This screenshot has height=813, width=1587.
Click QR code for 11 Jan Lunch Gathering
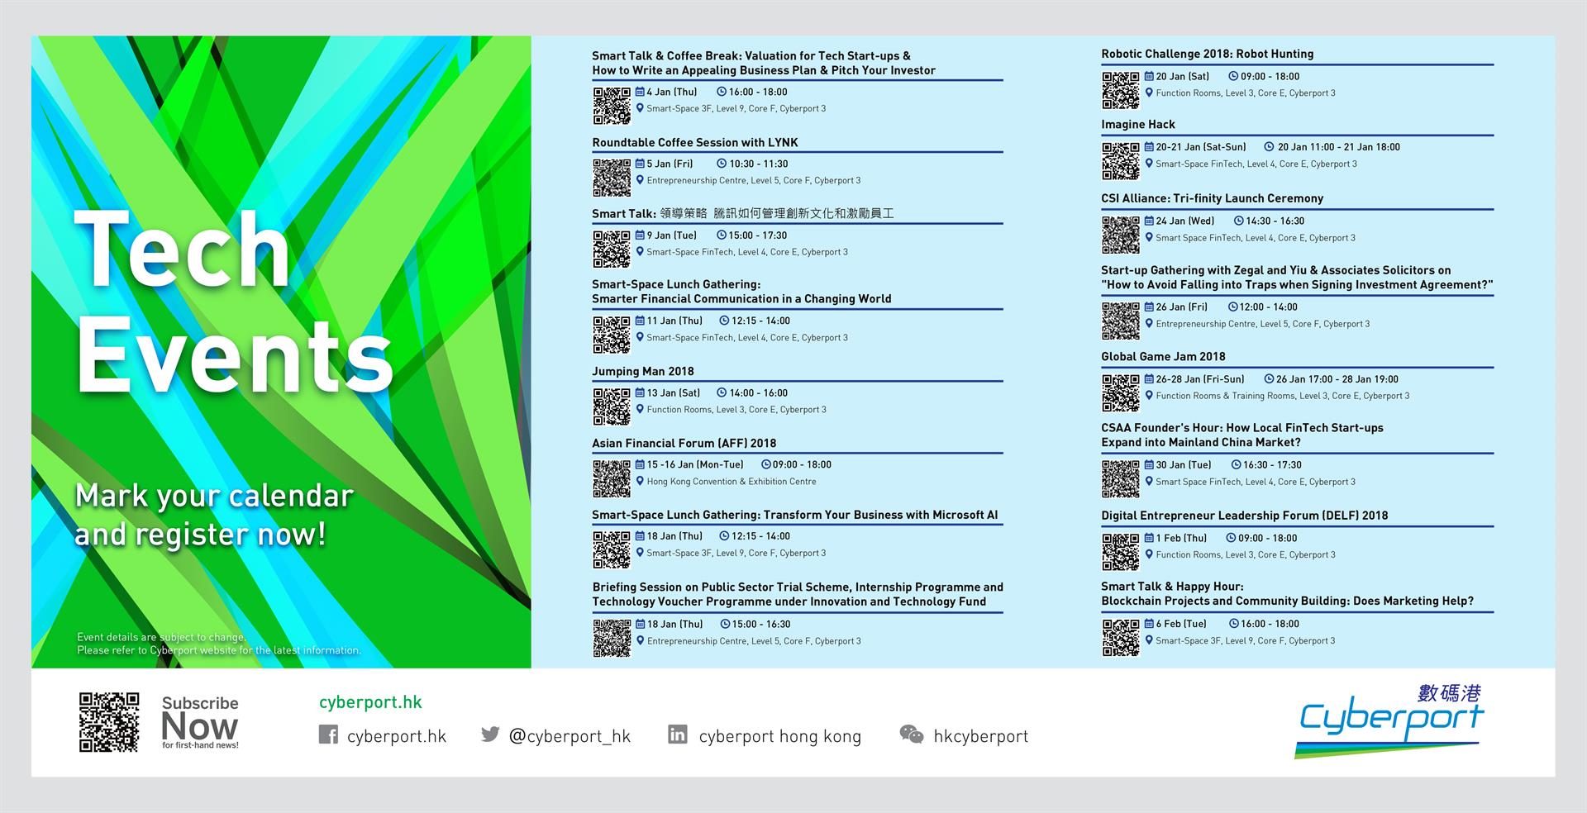coord(612,335)
